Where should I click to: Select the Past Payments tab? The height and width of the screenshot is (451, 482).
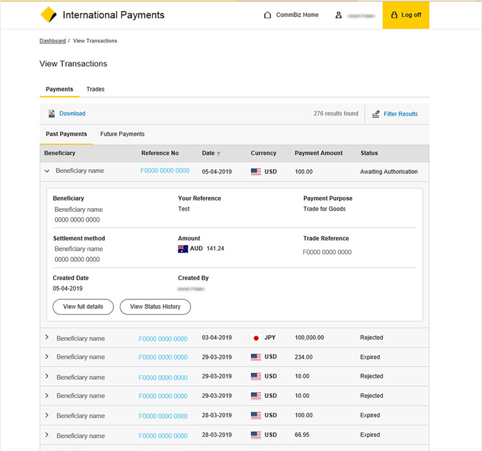pyautogui.click(x=66, y=134)
